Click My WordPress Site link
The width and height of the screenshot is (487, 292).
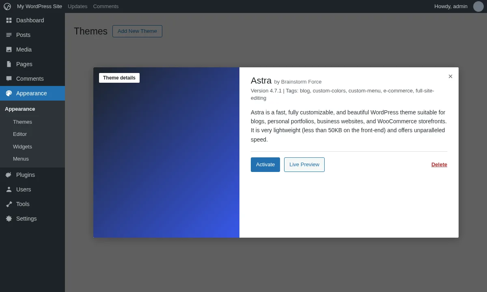pyautogui.click(x=39, y=6)
